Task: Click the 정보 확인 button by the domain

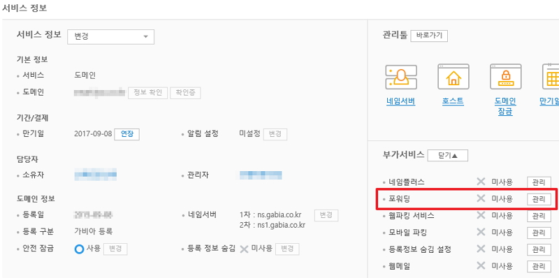Action: [148, 93]
